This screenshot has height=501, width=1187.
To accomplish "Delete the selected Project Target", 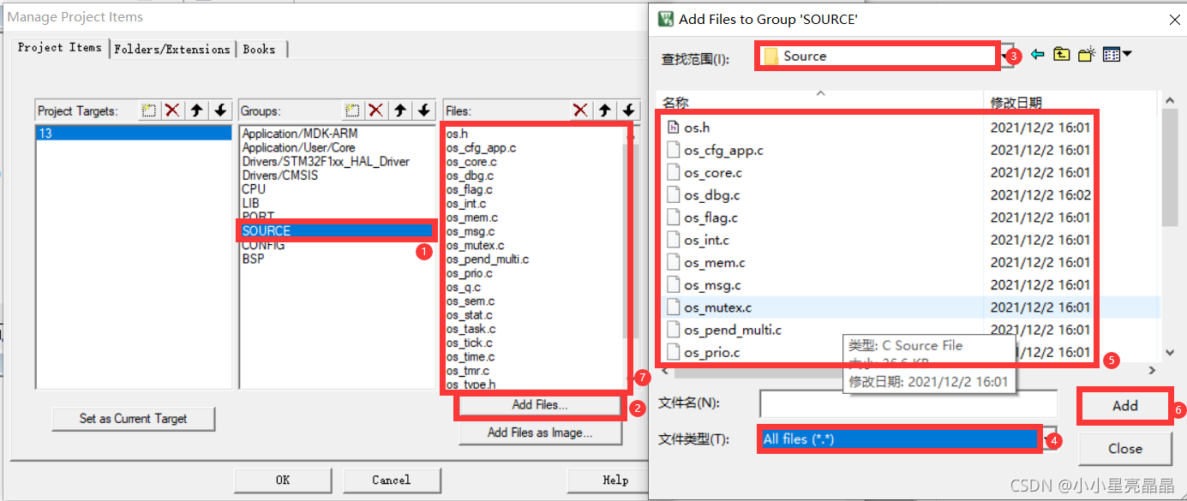I will click(x=172, y=110).
